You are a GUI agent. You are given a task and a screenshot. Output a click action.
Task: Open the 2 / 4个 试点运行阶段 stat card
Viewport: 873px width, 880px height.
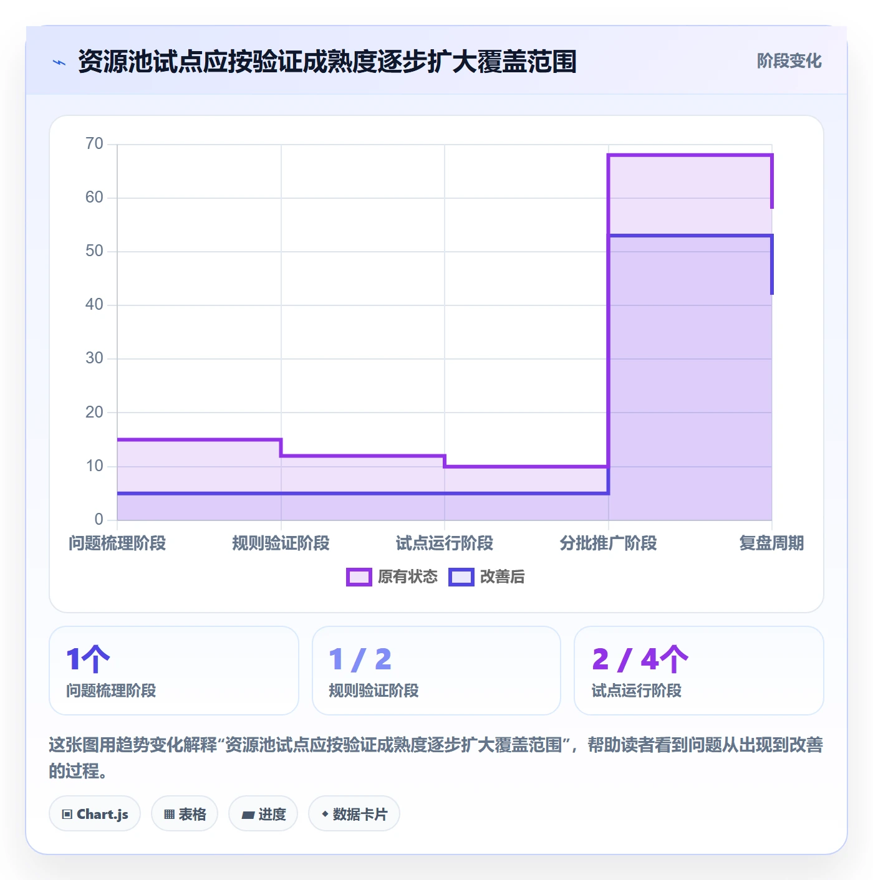tap(699, 671)
